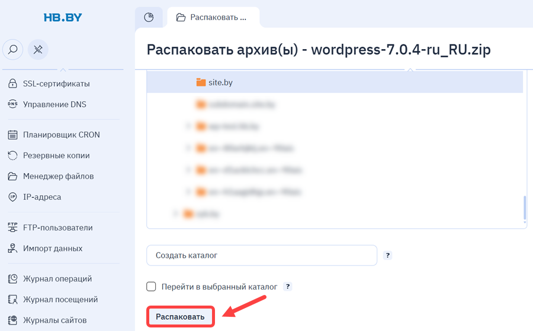533x331 pixels.
Task: Click the Журналы сайтов globe icon
Action: pos(12,320)
